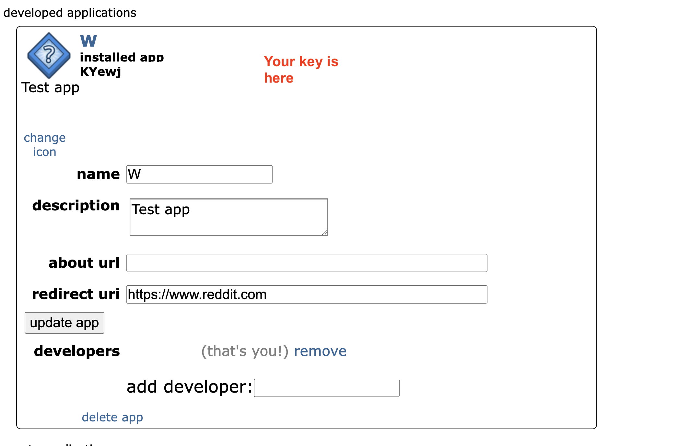This screenshot has width=691, height=446.
Task: Click the 'developed applications' heading
Action: 70,13
